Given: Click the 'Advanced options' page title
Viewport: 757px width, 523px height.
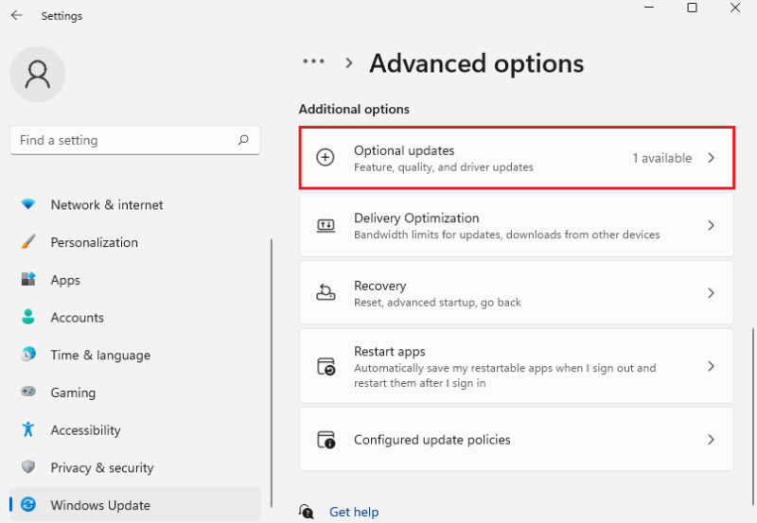Looking at the screenshot, I should (x=477, y=63).
